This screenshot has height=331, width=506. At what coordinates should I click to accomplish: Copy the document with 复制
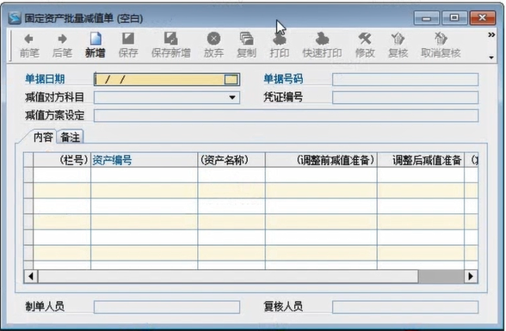pyautogui.click(x=246, y=46)
